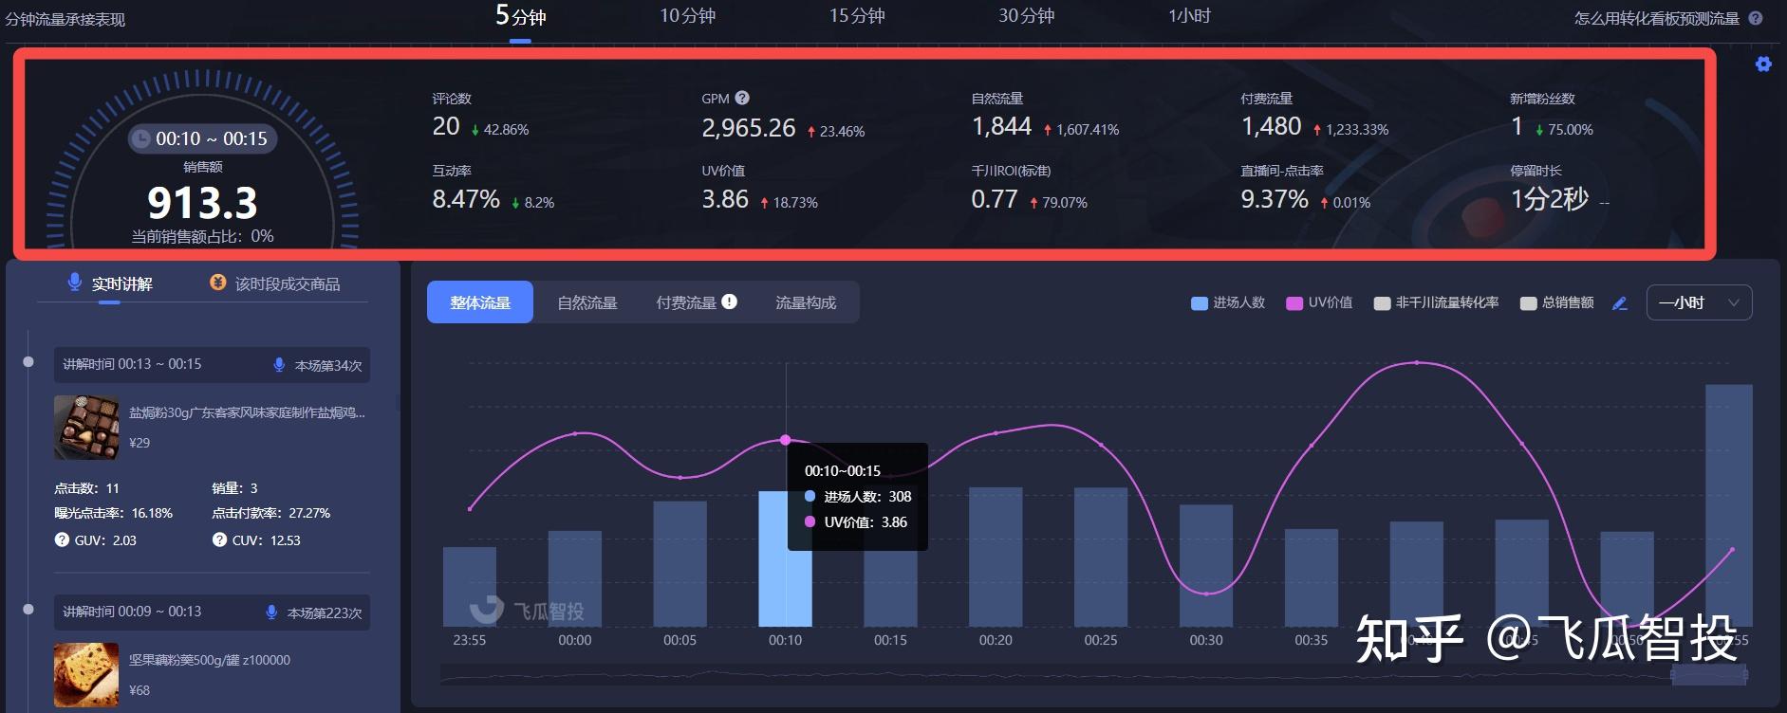Click the microphone icon on 实时讲解 tab
This screenshot has width=1787, height=713.
pos(74,282)
